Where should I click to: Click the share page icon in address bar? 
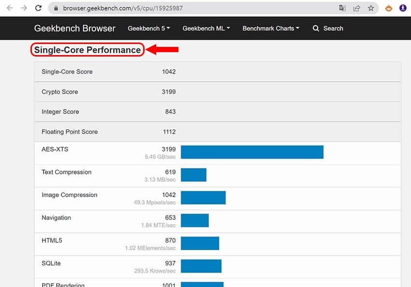356,8
